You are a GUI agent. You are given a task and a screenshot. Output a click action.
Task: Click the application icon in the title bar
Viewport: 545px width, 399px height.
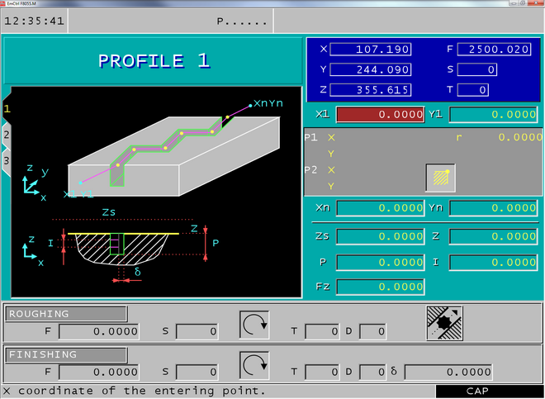point(5,3)
